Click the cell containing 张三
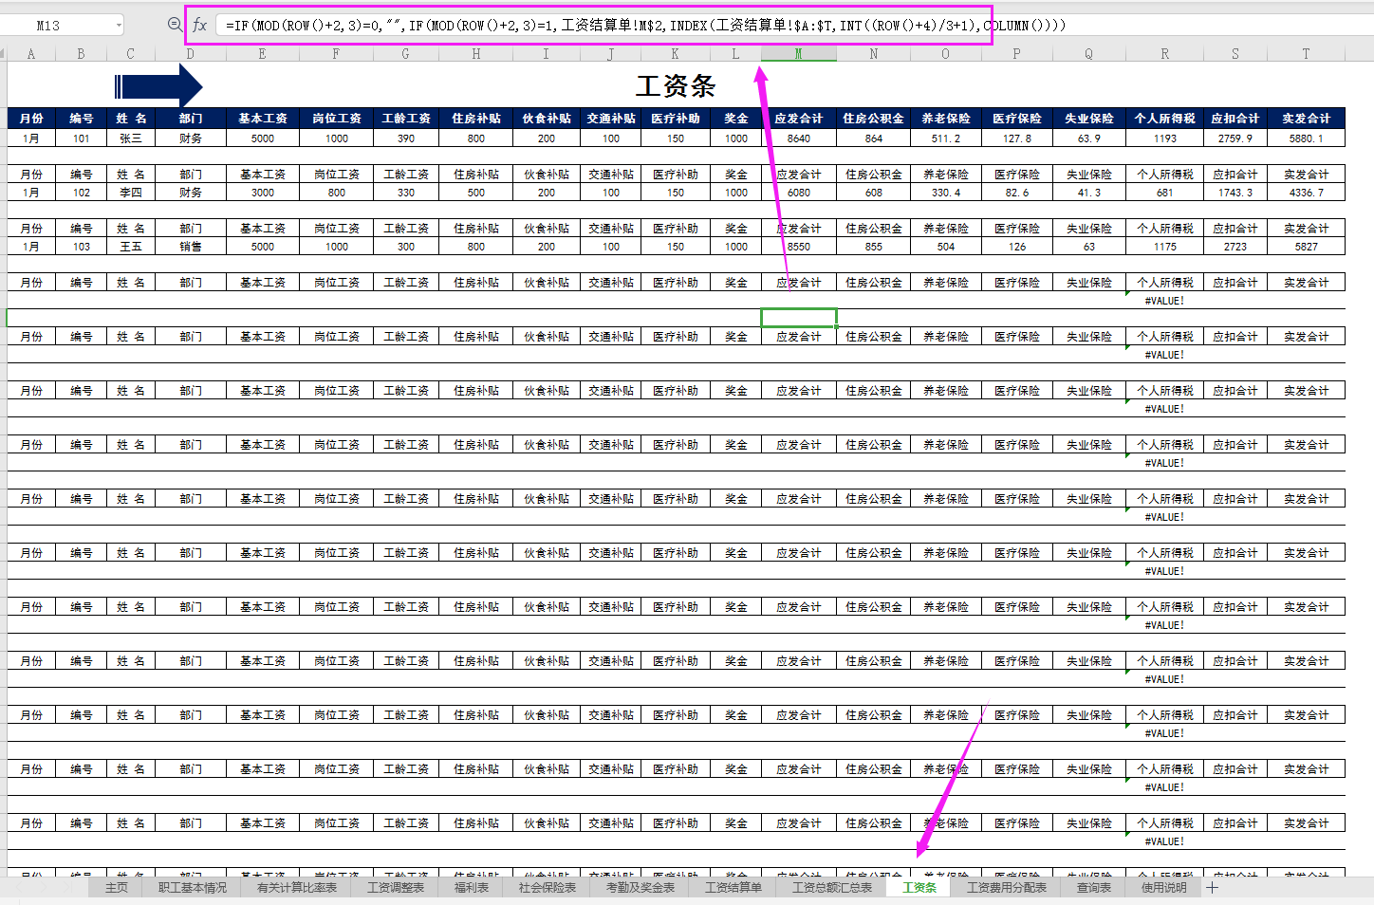Image resolution: width=1374 pixels, height=905 pixels. tap(131, 139)
